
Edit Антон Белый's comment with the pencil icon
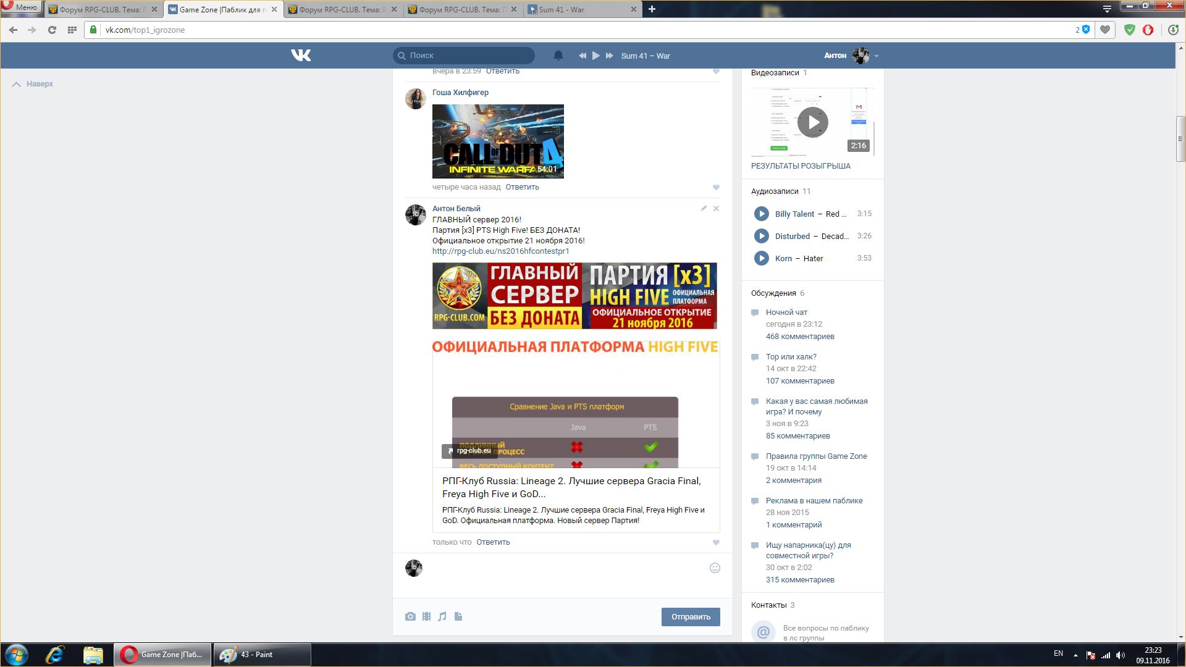pyautogui.click(x=704, y=209)
